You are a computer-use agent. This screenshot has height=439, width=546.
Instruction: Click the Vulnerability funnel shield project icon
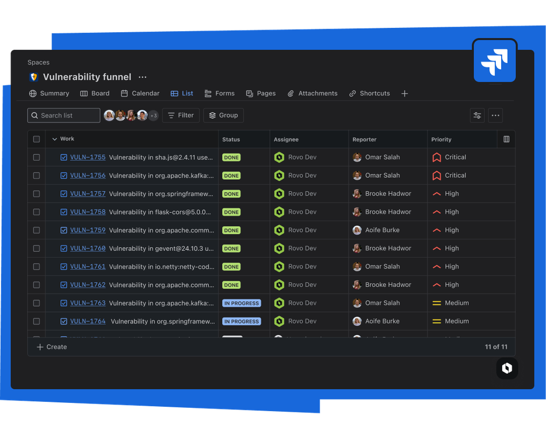tap(33, 77)
